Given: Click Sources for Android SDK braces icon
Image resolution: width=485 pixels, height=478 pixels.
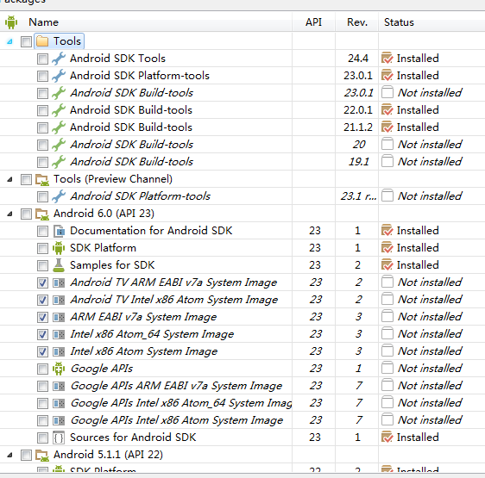Looking at the screenshot, I should pyautogui.click(x=59, y=438).
